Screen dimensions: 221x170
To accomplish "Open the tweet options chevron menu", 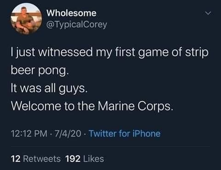I will (x=208, y=13).
